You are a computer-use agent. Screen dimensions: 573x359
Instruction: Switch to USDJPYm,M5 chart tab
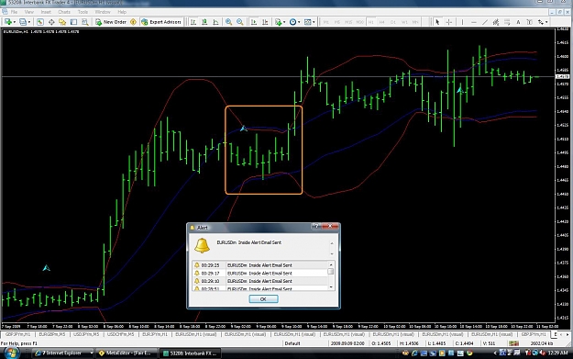[x=86, y=334]
